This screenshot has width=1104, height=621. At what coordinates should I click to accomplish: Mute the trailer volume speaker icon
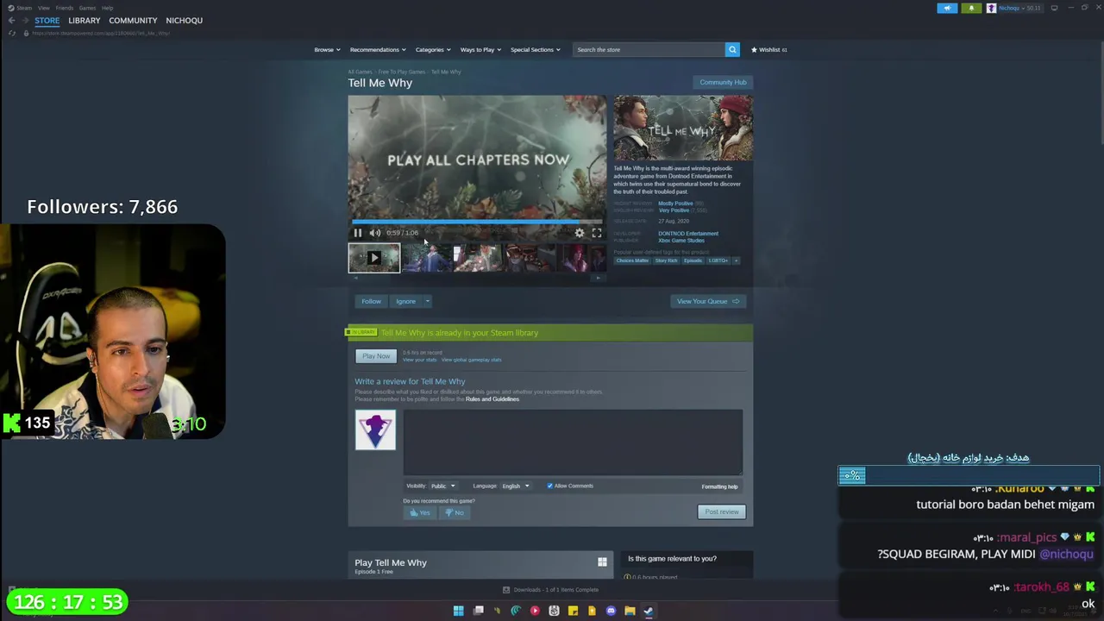click(x=375, y=233)
